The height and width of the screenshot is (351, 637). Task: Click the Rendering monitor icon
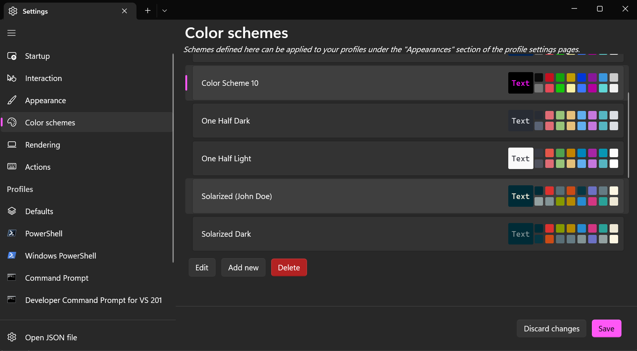(x=12, y=145)
